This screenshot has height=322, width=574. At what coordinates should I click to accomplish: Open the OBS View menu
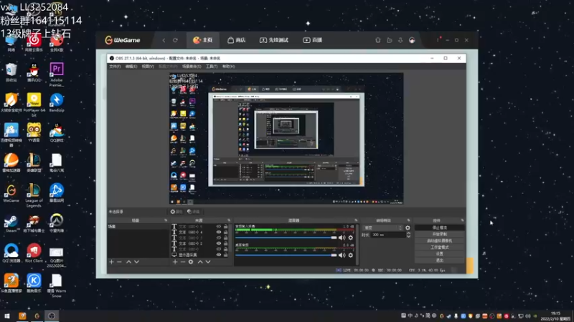[148, 67]
